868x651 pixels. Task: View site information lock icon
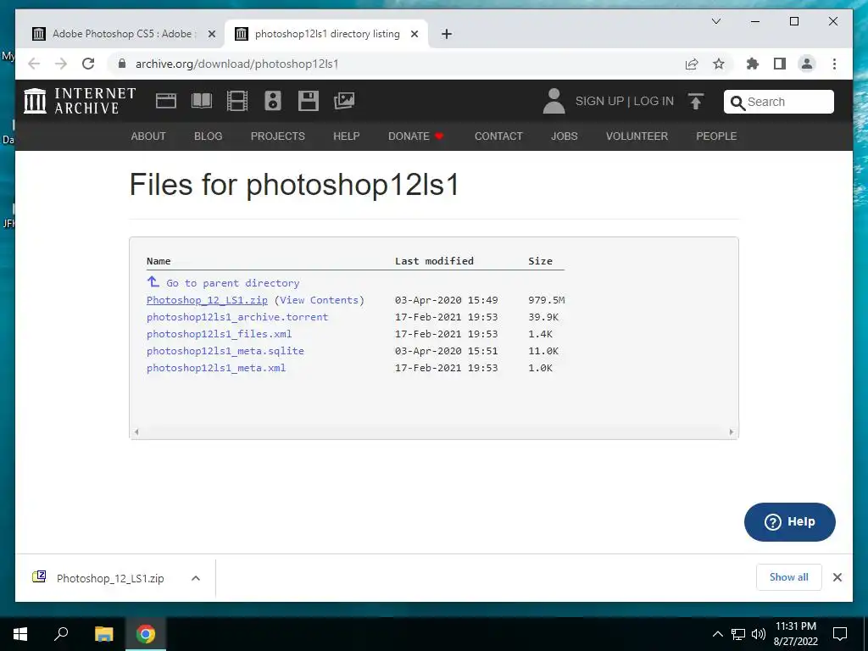coord(122,64)
